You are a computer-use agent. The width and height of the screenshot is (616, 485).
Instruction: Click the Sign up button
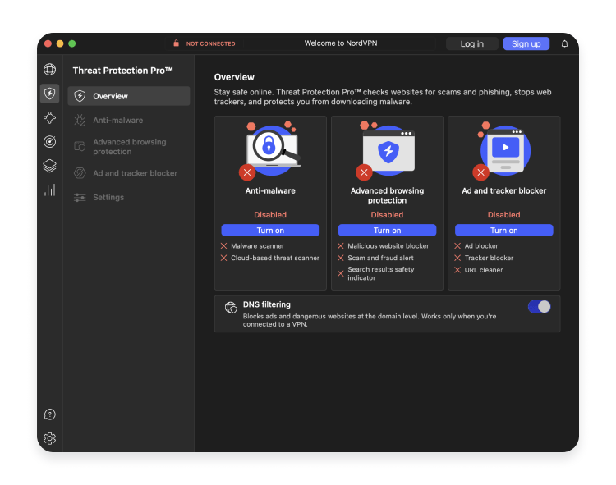526,43
